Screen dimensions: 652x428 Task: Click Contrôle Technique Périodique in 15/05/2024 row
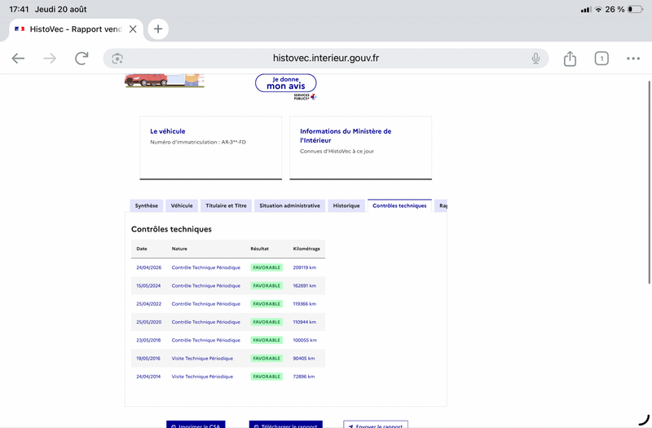click(206, 286)
